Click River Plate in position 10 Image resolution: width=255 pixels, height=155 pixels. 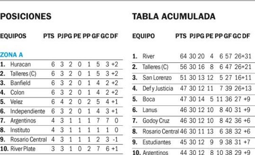click(x=23, y=149)
